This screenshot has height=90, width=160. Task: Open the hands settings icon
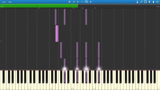(x=153, y=2)
